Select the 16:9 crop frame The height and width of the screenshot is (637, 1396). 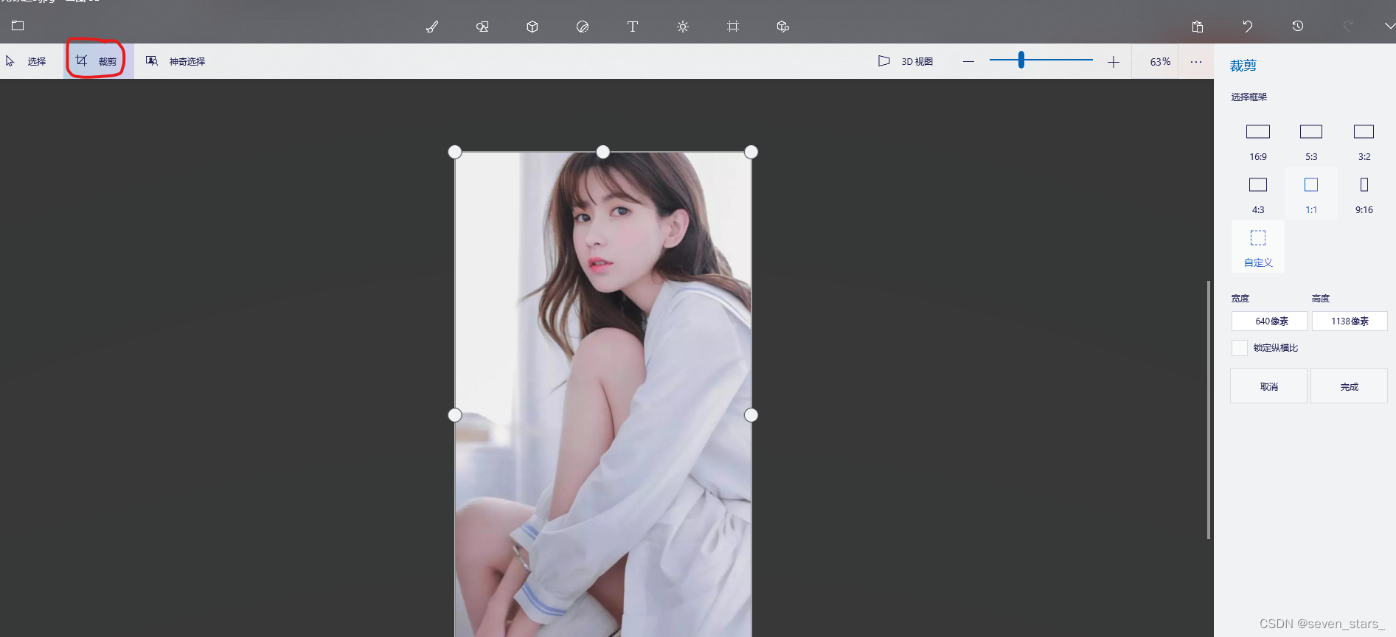pyautogui.click(x=1258, y=141)
